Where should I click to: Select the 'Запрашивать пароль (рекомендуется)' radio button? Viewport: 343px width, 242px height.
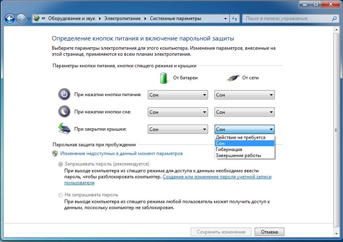point(61,164)
